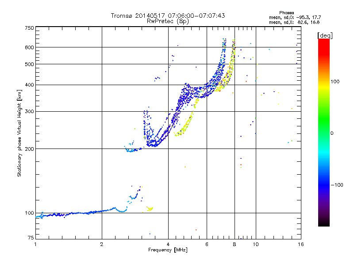Click the '300' height axis label
The width and height of the screenshot is (354, 266).
[x=29, y=112]
